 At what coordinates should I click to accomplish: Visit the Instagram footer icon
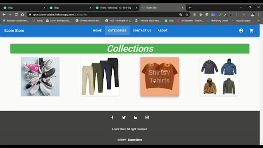coord(147,117)
